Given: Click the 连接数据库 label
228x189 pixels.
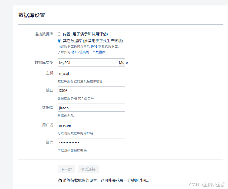Looking at the screenshot, I should pyautogui.click(x=44, y=34).
